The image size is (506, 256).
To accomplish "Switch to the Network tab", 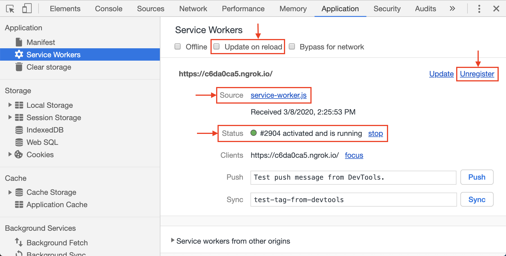I will (x=193, y=8).
